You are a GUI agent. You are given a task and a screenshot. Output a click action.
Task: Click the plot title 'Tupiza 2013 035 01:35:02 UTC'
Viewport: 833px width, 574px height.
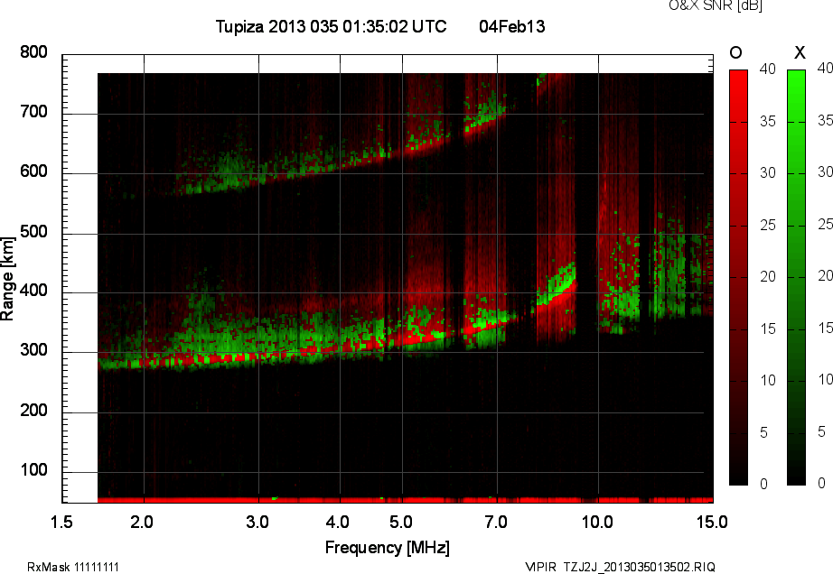(x=331, y=26)
